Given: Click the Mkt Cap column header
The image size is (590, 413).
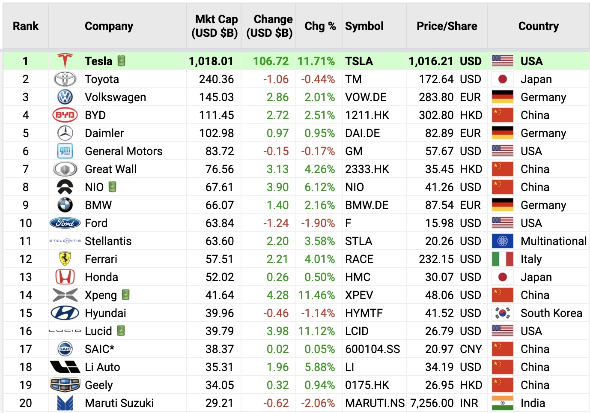Looking at the screenshot, I should coord(215,26).
